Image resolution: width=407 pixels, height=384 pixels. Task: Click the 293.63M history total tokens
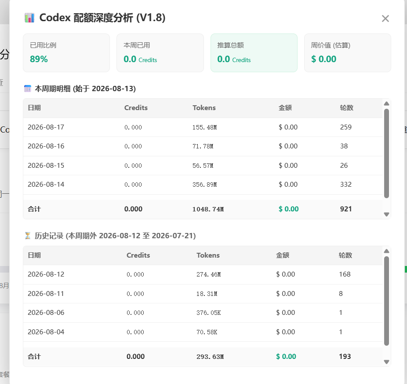pyautogui.click(x=210, y=357)
